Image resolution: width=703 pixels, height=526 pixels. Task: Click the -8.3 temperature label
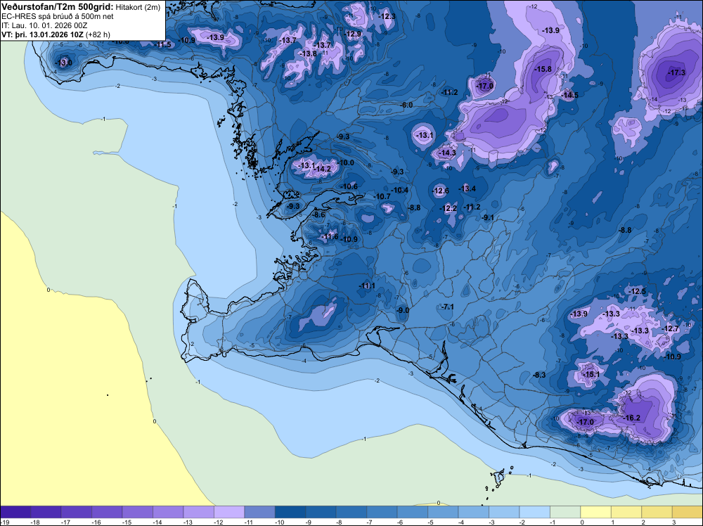tap(539, 375)
